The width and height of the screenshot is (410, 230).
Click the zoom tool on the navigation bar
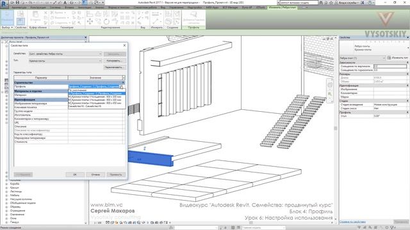coord(330,94)
